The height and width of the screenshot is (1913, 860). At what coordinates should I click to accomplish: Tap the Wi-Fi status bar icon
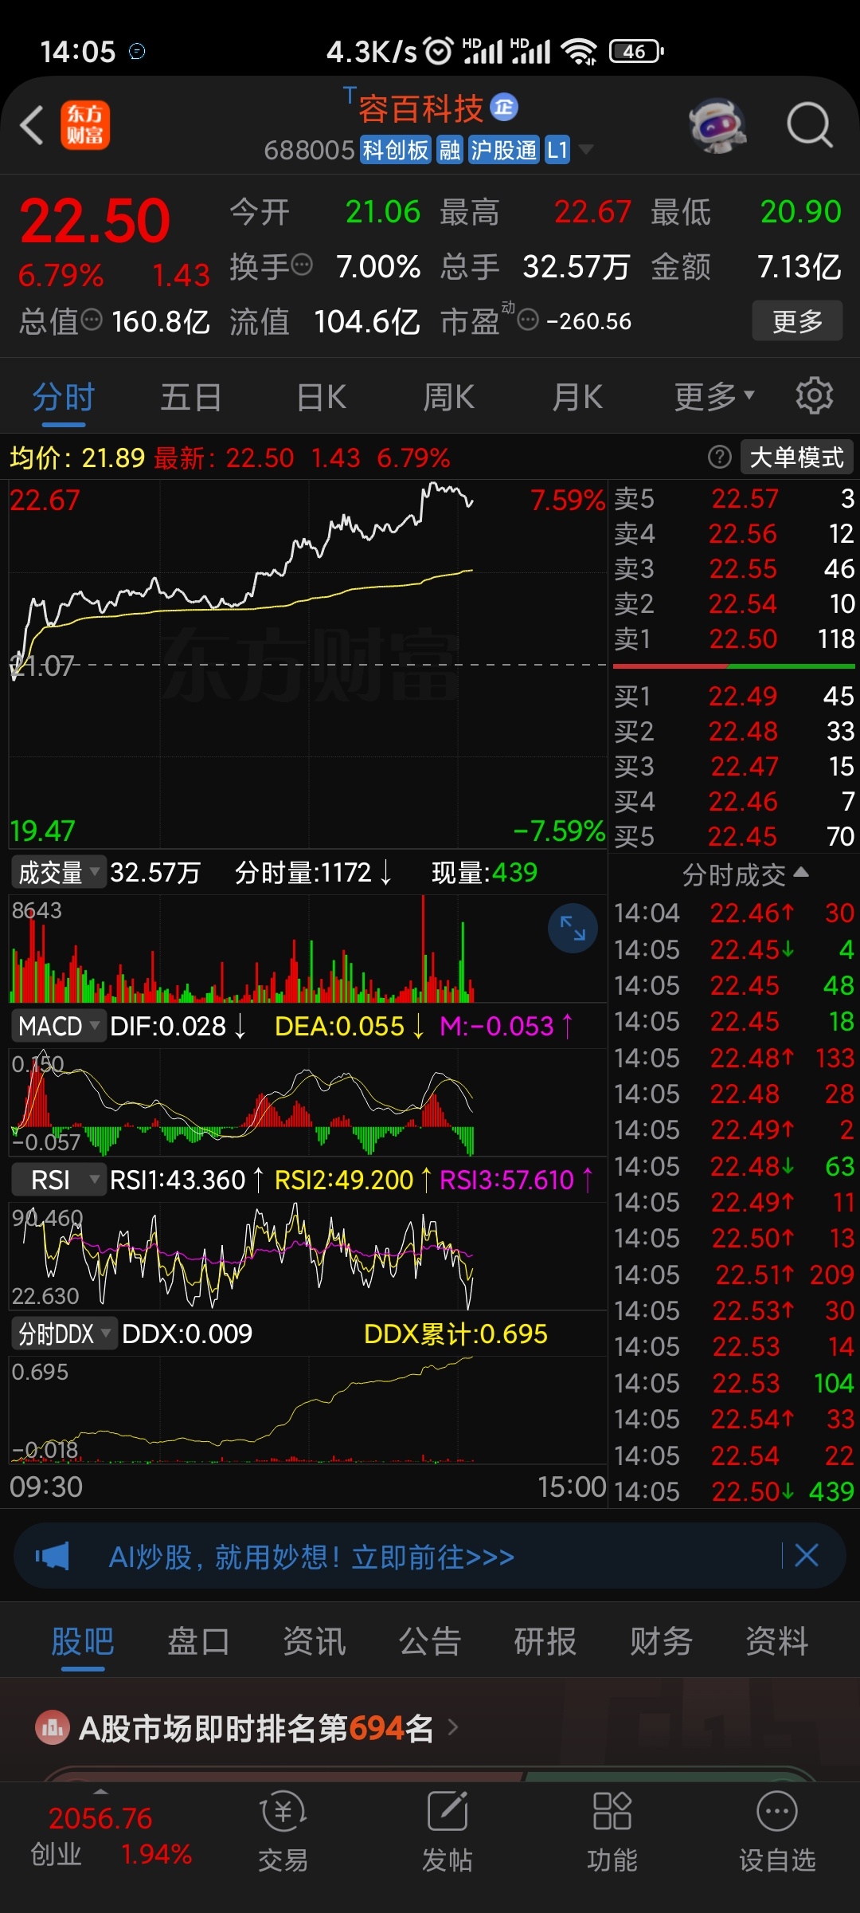pos(579,51)
